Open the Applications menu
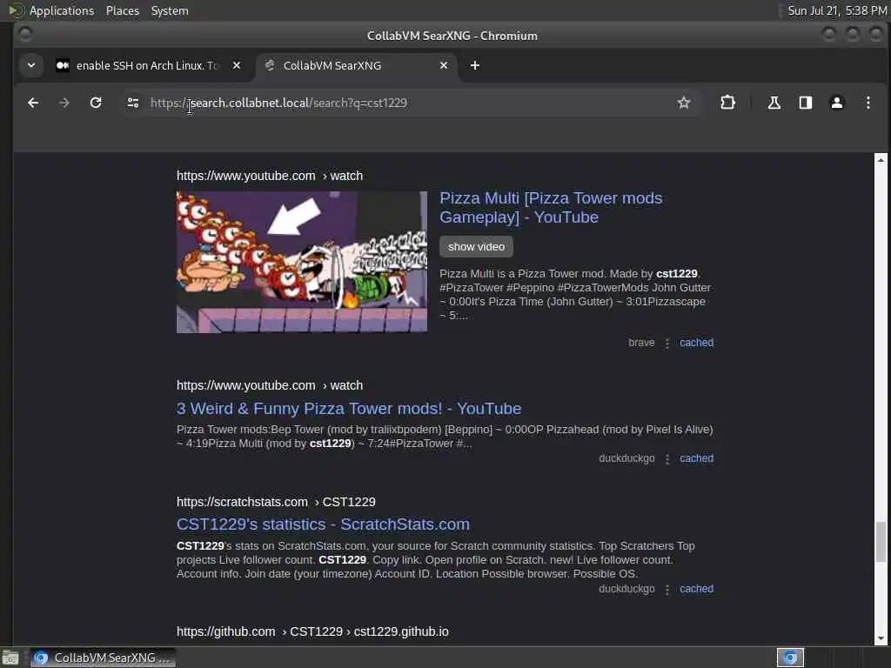The height and width of the screenshot is (668, 891). click(62, 10)
